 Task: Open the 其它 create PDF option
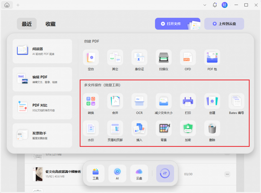tap(115, 57)
